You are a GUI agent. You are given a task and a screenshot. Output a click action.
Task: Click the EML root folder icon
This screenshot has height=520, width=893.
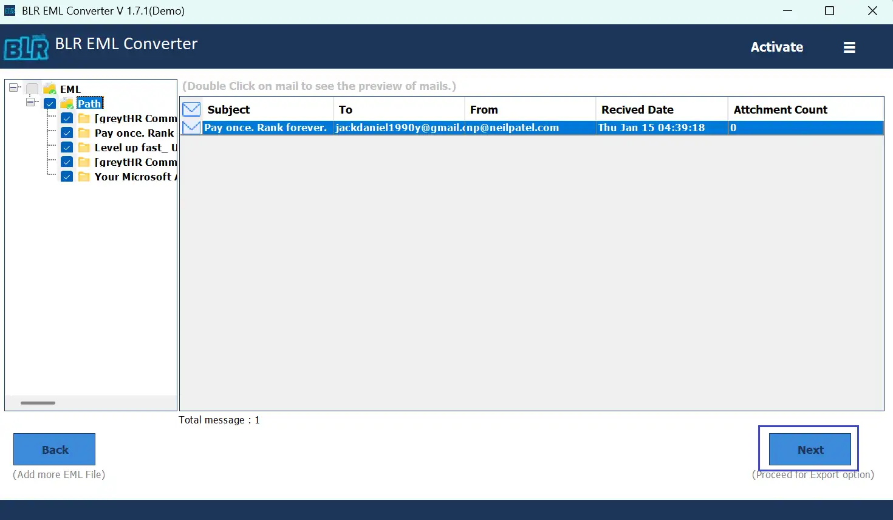(x=50, y=89)
